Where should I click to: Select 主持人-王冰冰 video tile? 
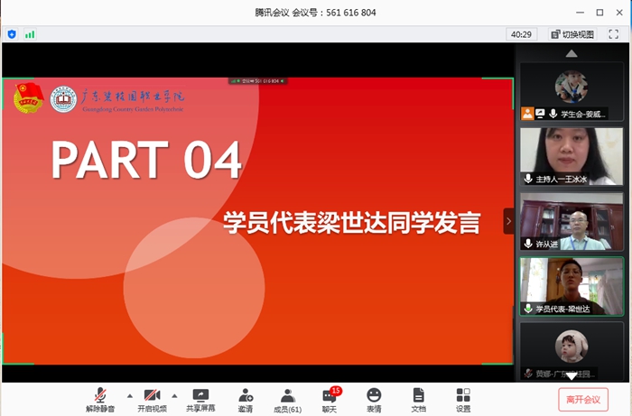[x=572, y=156]
